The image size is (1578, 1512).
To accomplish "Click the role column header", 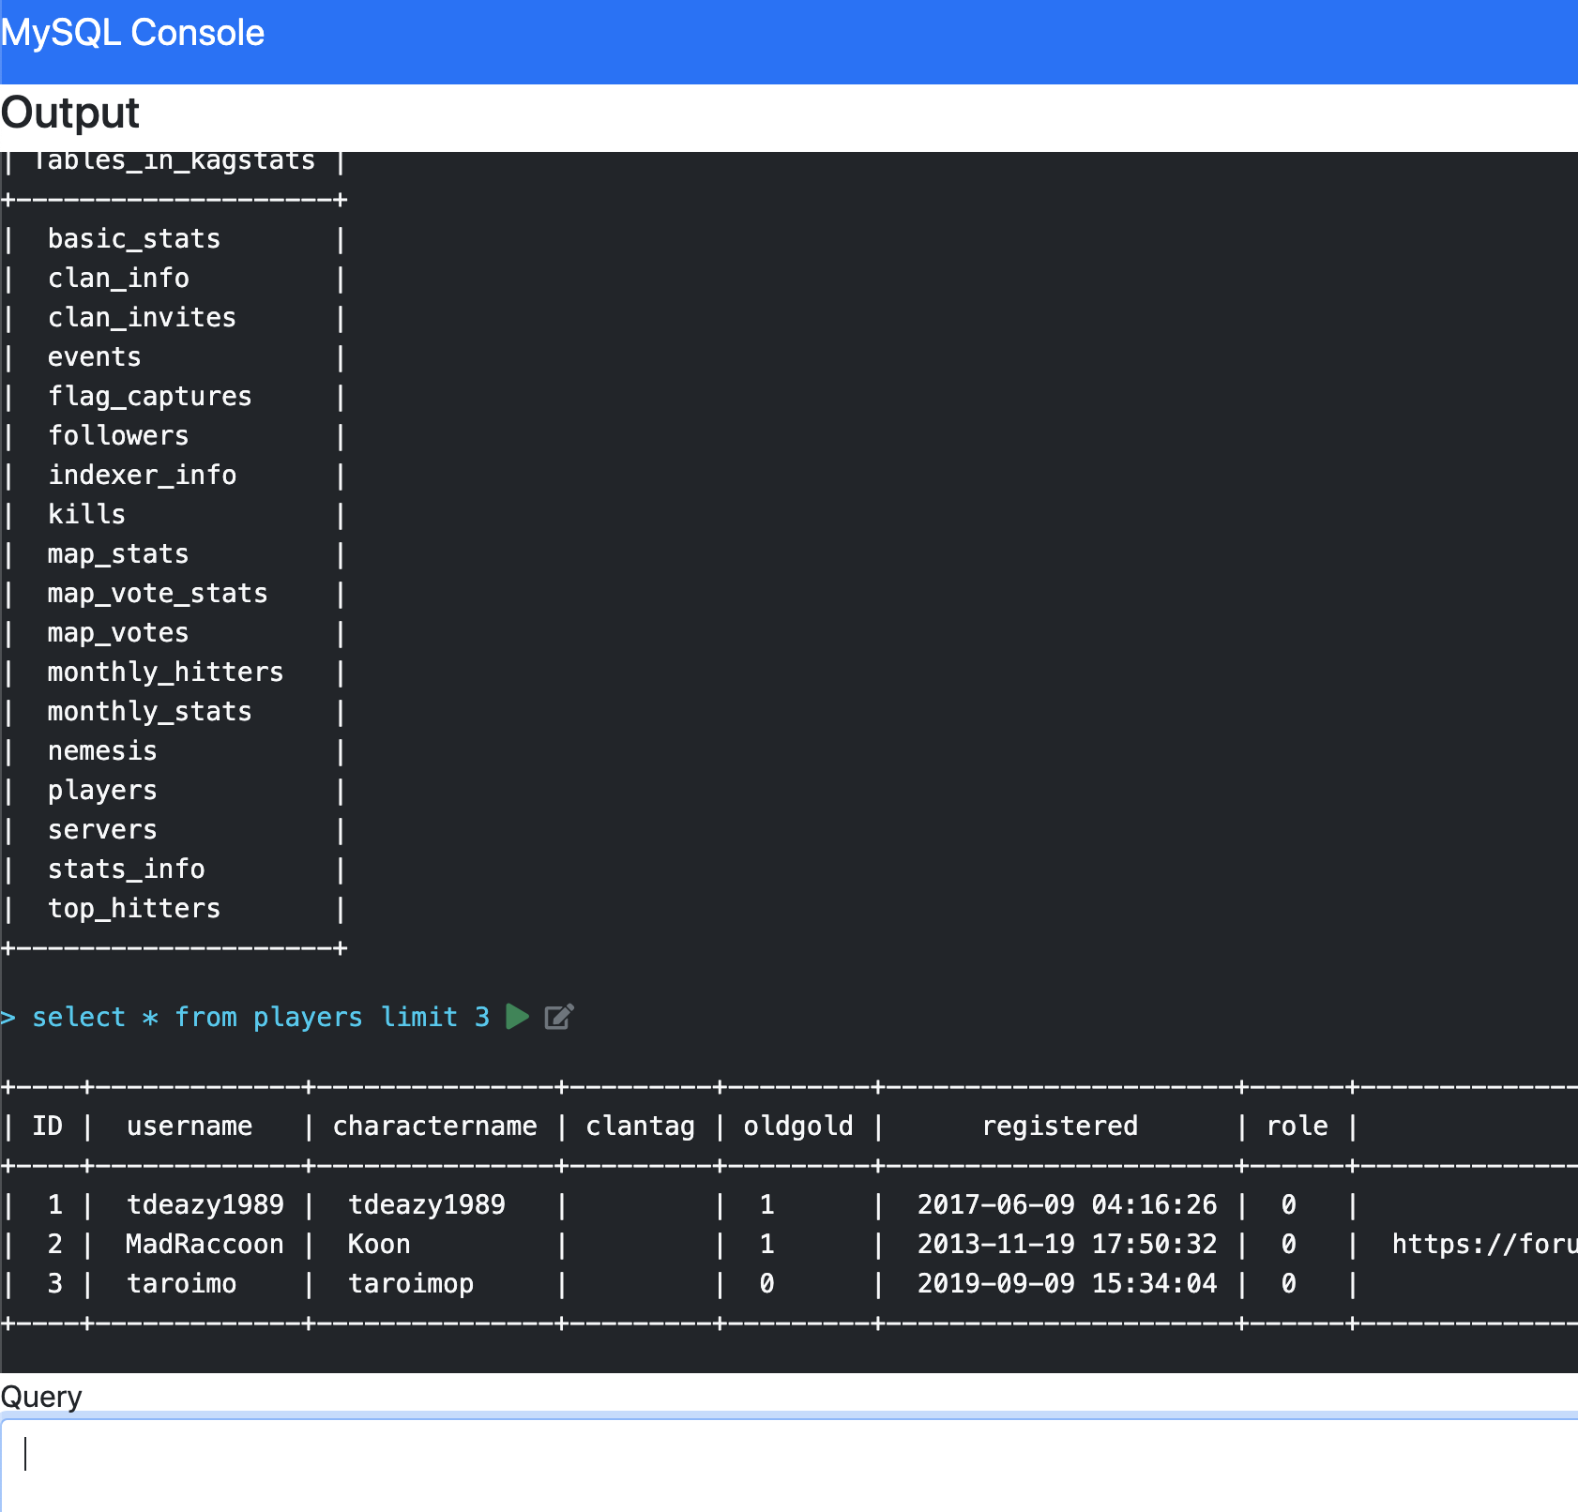I will 1297,1126.
